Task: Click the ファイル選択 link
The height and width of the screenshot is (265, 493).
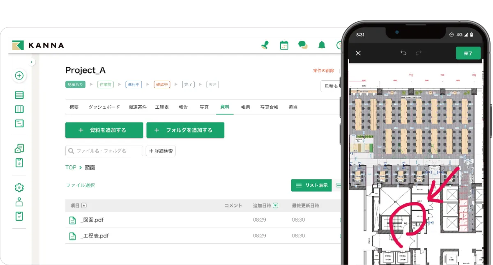Action: [x=81, y=185]
